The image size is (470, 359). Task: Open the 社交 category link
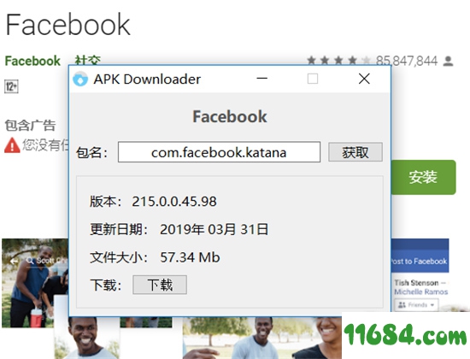(88, 60)
